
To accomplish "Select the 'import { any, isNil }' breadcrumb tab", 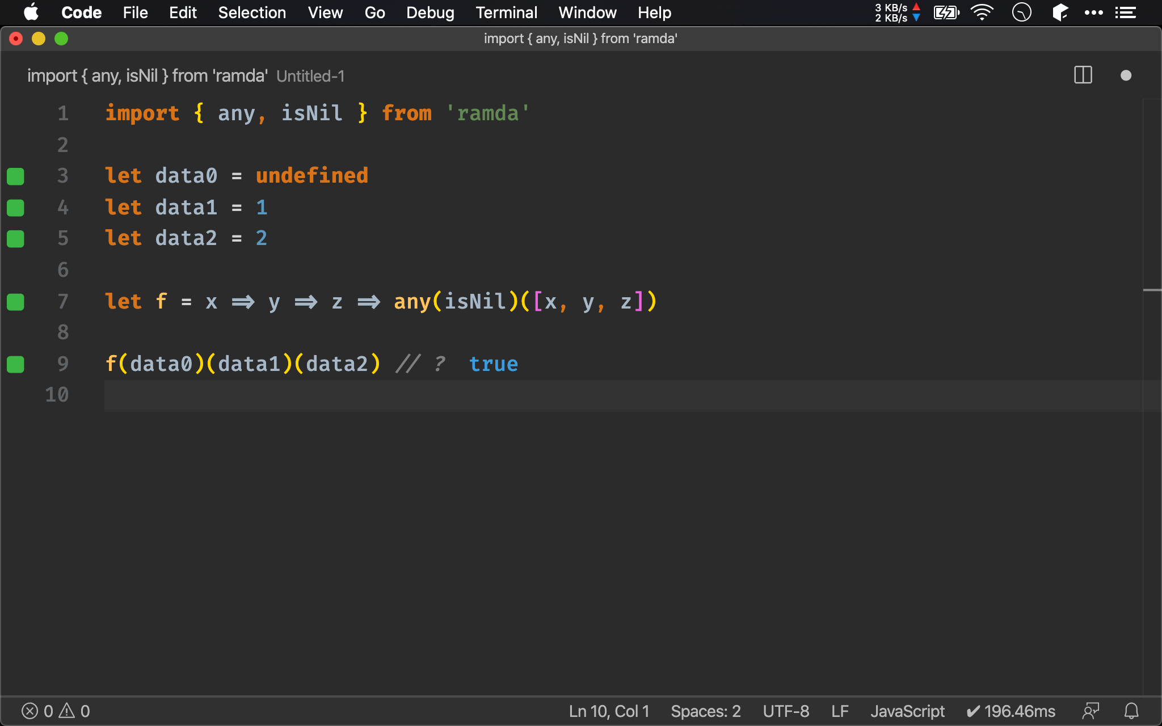I will [x=148, y=76].
